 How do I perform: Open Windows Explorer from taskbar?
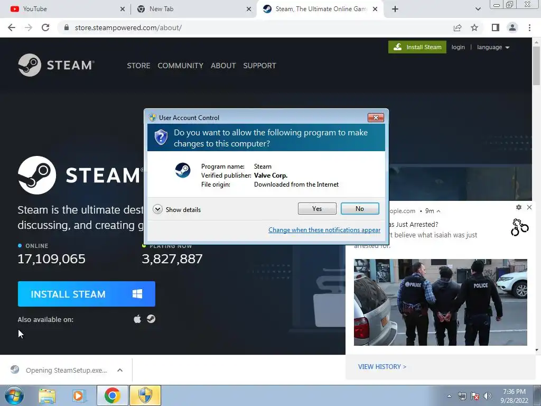pos(47,396)
